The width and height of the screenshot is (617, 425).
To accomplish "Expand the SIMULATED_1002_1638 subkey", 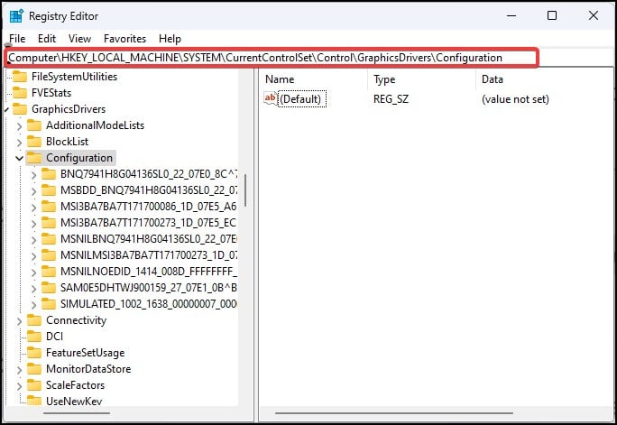I will [x=34, y=305].
